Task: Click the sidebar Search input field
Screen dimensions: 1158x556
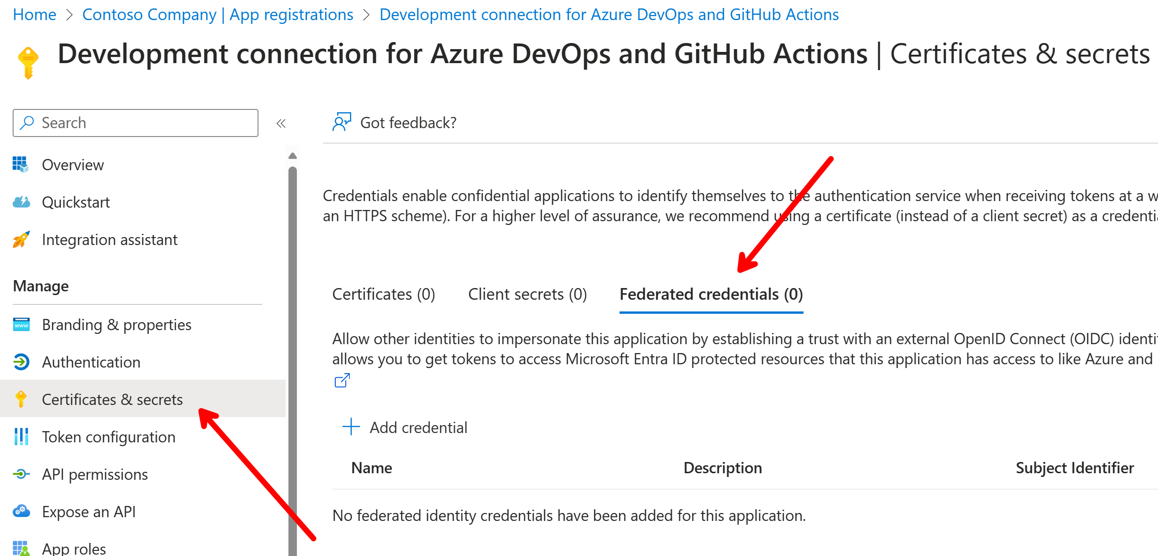Action: click(x=136, y=123)
